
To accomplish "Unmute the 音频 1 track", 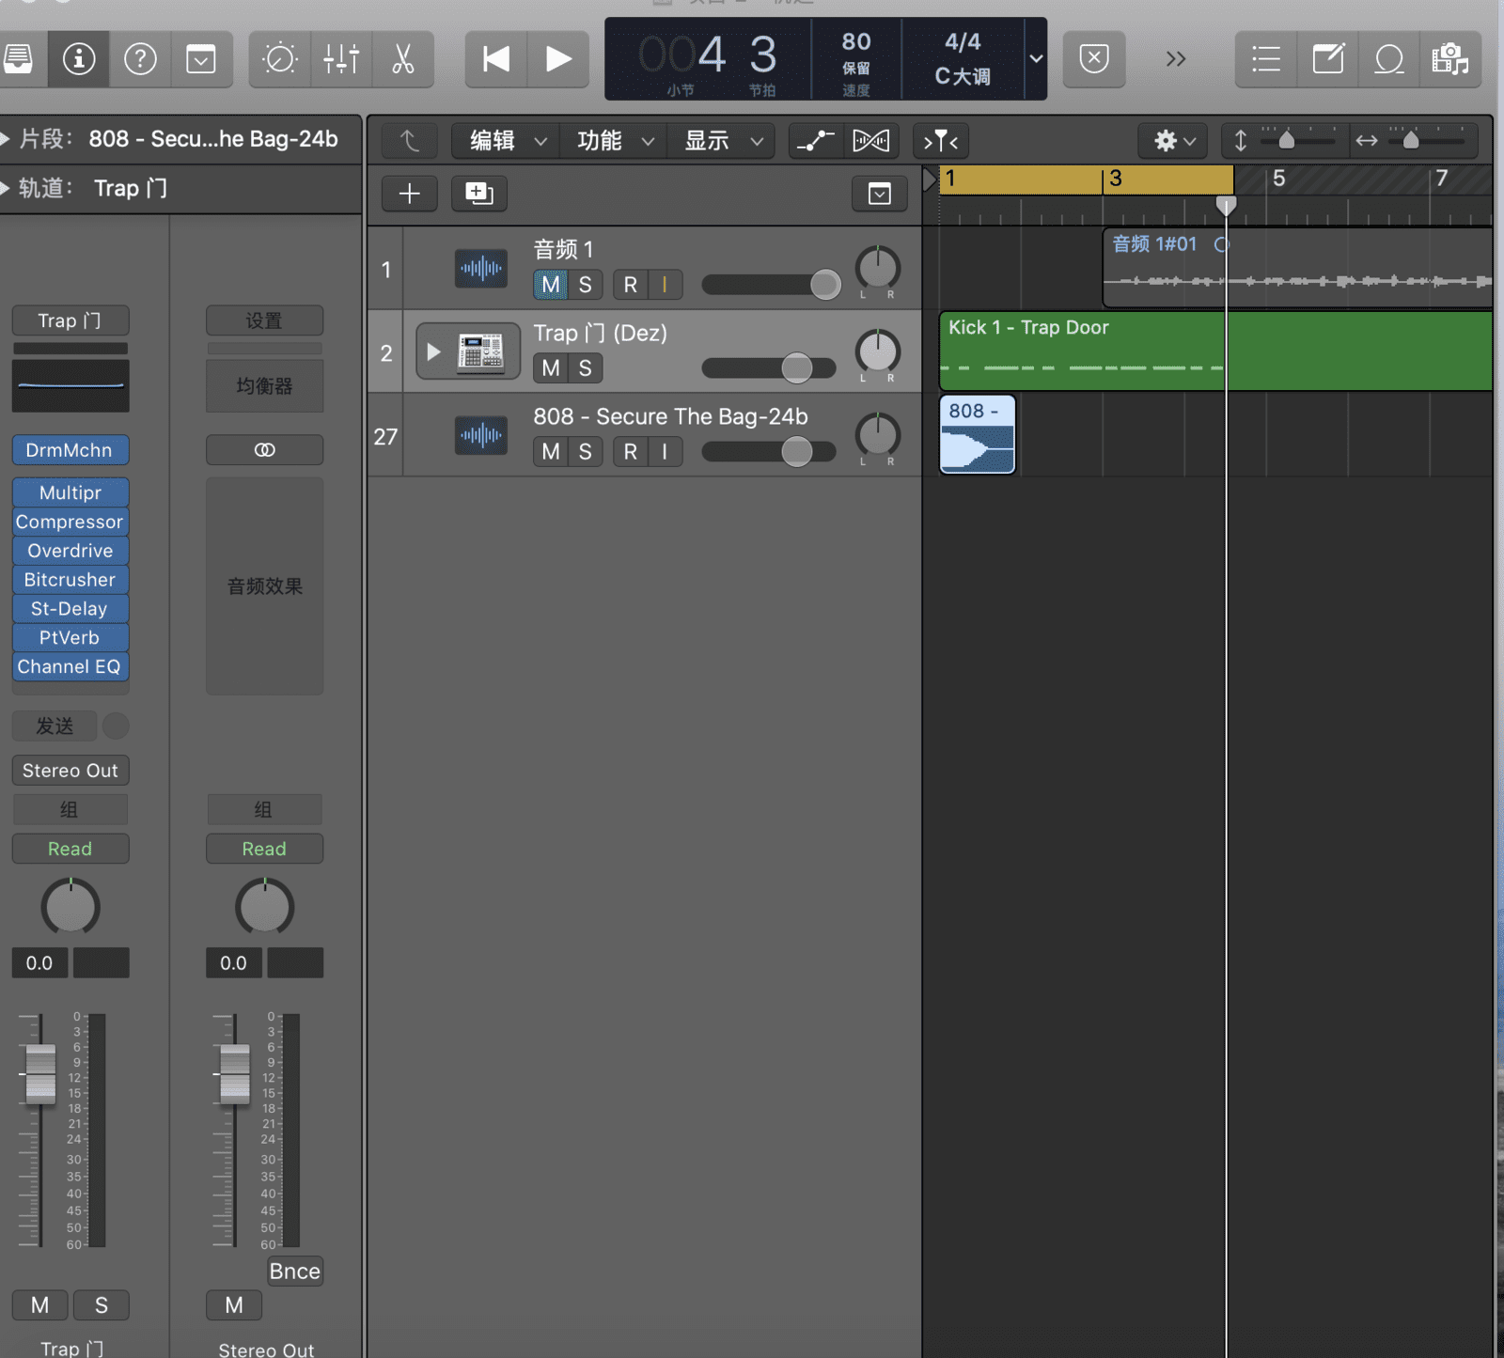I will [x=551, y=285].
